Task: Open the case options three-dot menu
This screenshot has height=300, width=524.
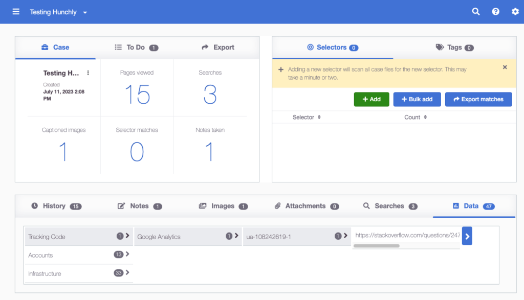Action: click(88, 73)
